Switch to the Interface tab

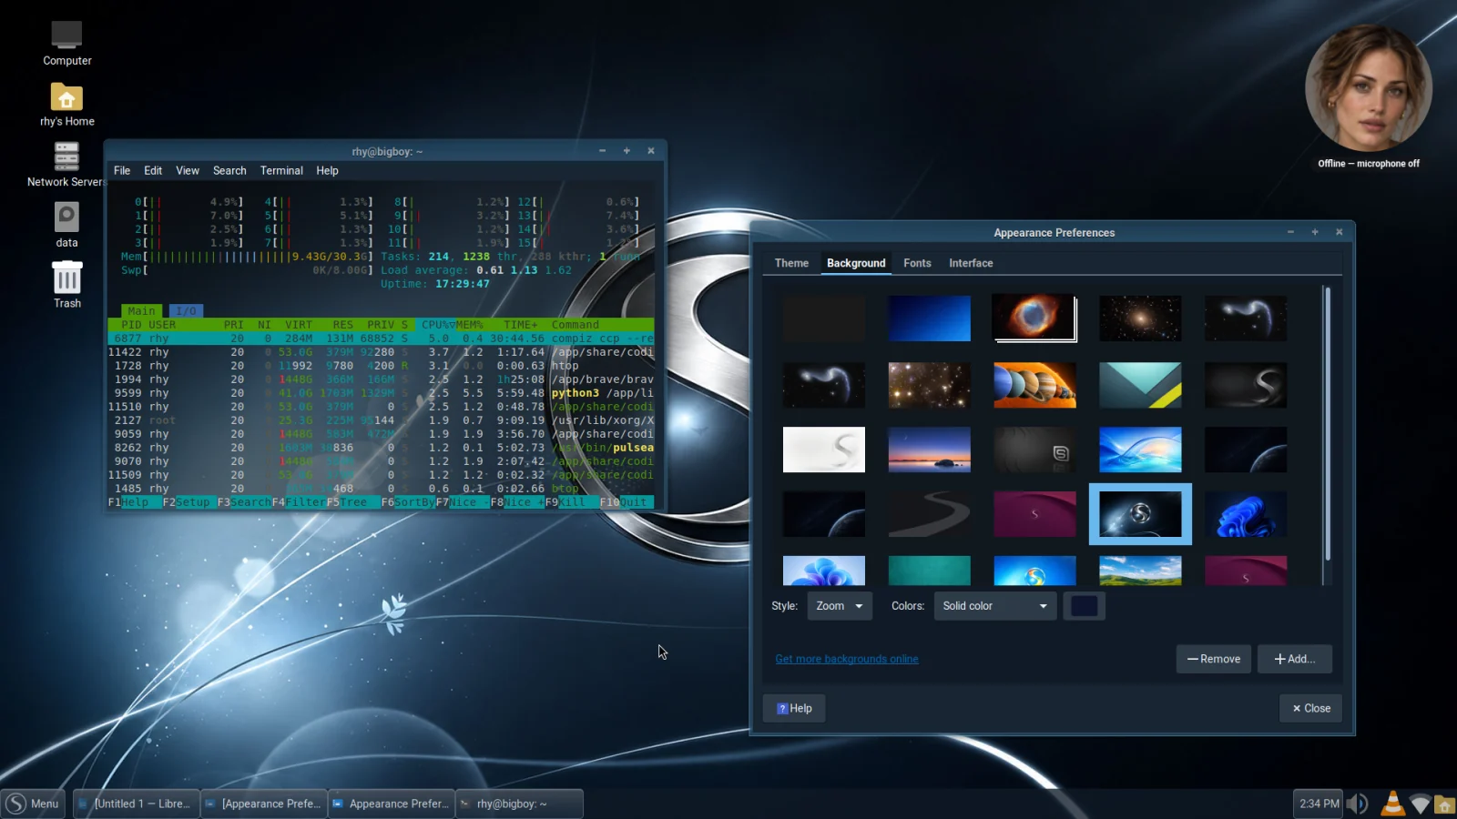[x=971, y=263]
